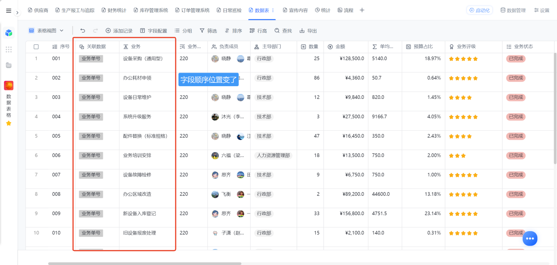Toggle the select-all checkbox in header
The width and height of the screenshot is (557, 265).
click(36, 46)
